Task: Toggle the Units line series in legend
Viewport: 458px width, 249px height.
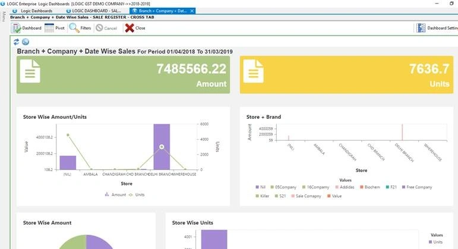Action: [136, 194]
